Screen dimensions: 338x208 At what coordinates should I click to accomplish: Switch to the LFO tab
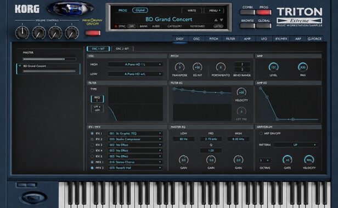coord(264,39)
